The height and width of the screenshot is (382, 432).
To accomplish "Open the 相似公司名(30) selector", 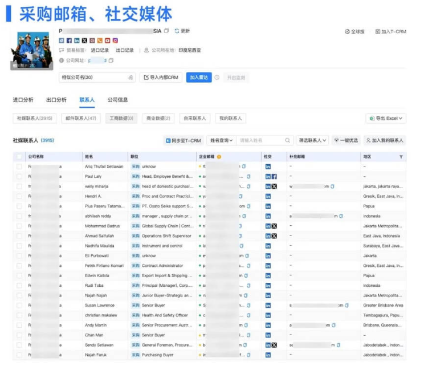I will click(x=97, y=78).
